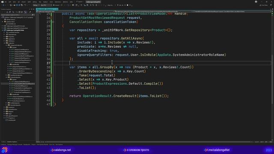Expand the Properties folder arrow
This screenshot has width=274, height=154.
coord(4,37)
